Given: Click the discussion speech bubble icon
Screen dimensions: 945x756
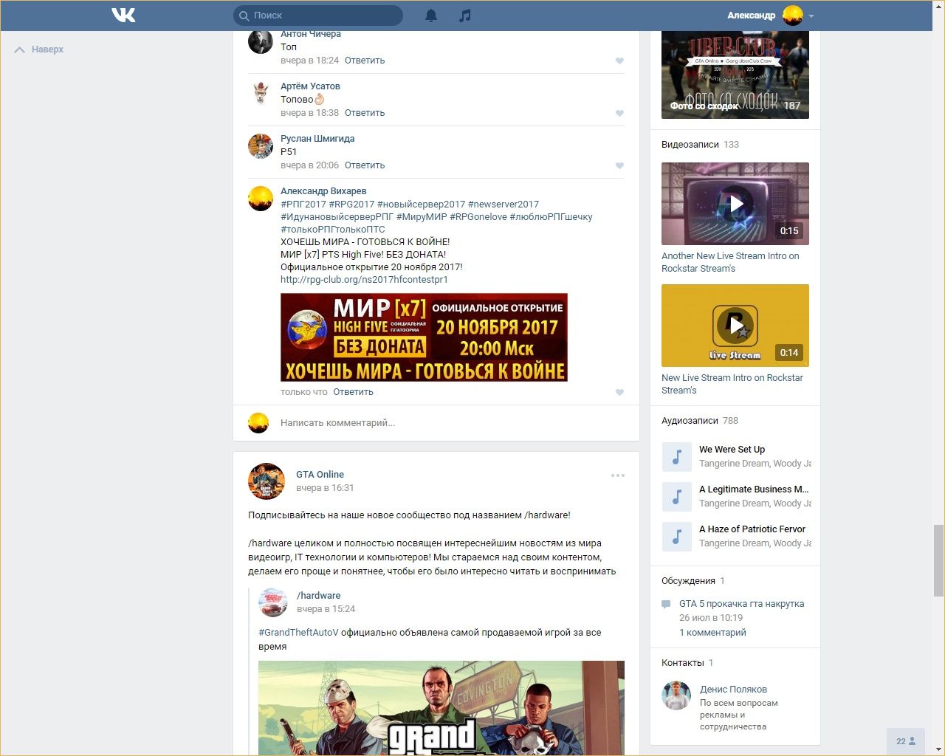Looking at the screenshot, I should coord(666,604).
